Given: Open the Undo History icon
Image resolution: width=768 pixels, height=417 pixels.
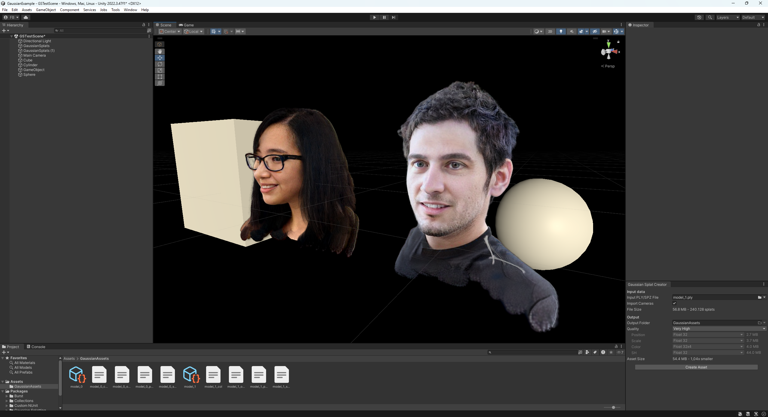Looking at the screenshot, I should tap(699, 17).
